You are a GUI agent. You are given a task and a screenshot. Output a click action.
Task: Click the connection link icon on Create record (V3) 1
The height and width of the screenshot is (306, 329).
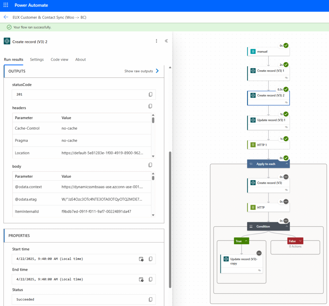click(x=286, y=78)
